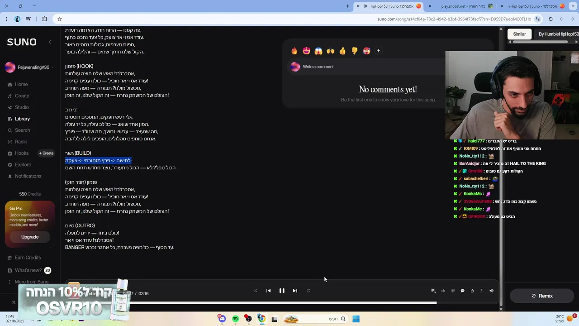Select Library in the sidebar
Viewport: 579px width, 326px height.
pos(19,119)
